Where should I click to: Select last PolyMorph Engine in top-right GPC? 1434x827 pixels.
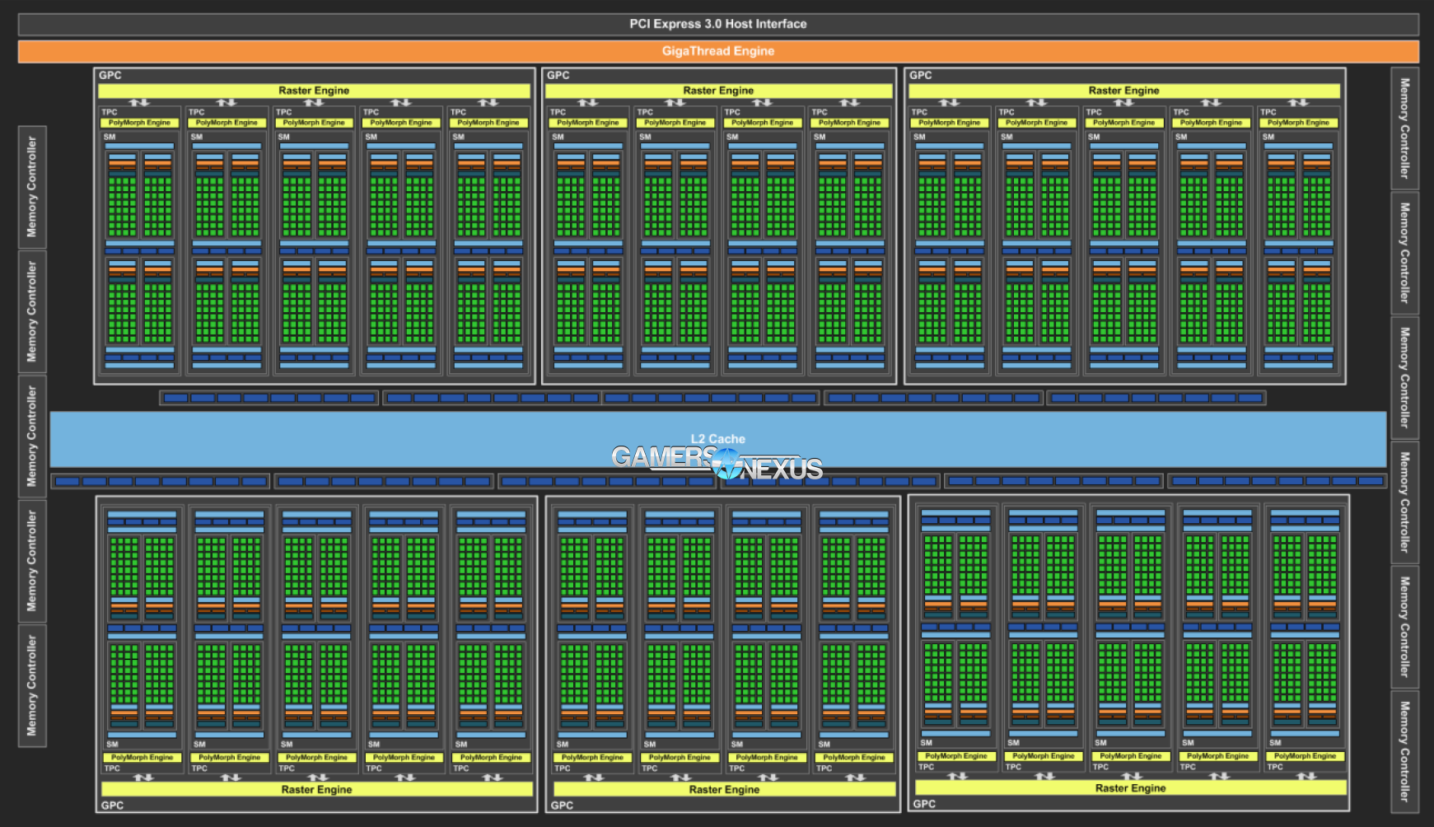coord(1298,123)
